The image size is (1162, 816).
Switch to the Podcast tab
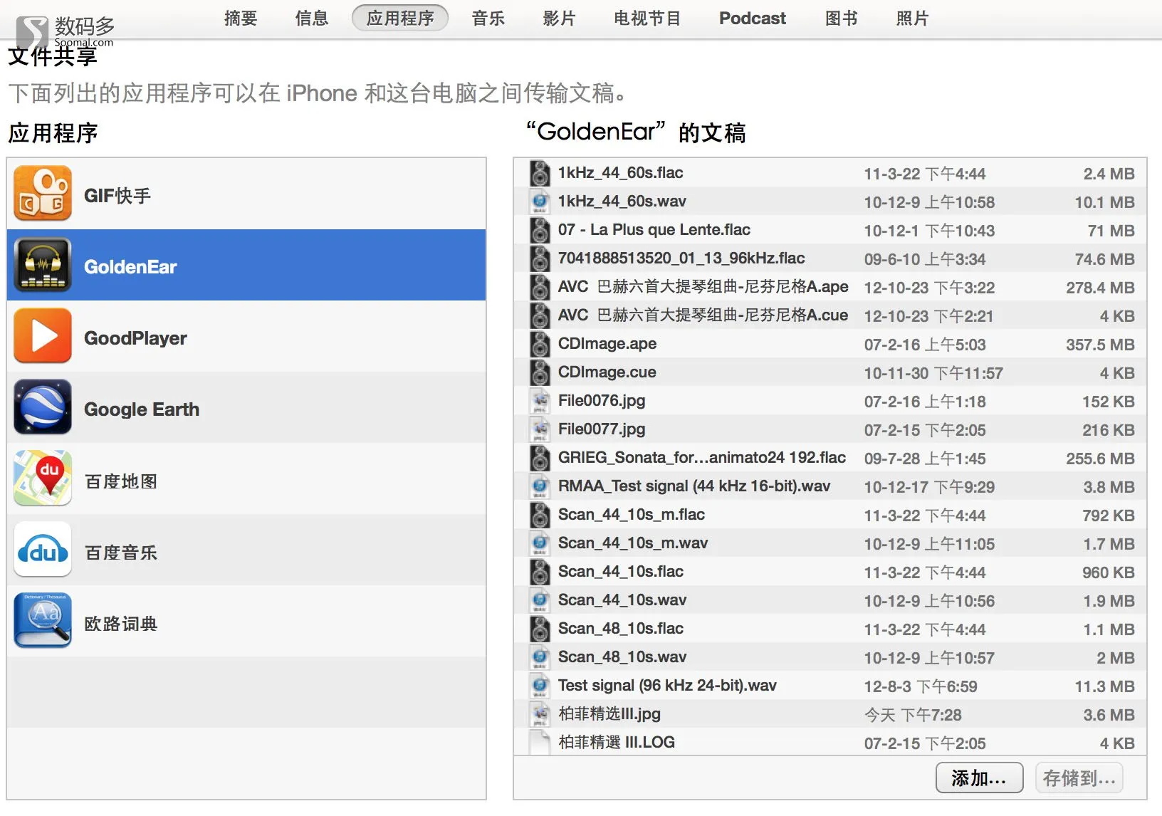(x=753, y=18)
